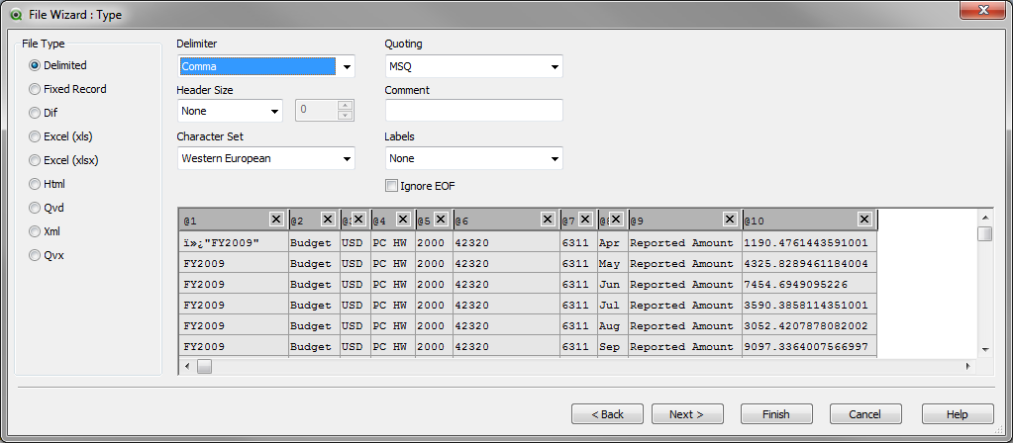1013x443 pixels.
Task: Select the Delimited file type
Action: coord(57,65)
